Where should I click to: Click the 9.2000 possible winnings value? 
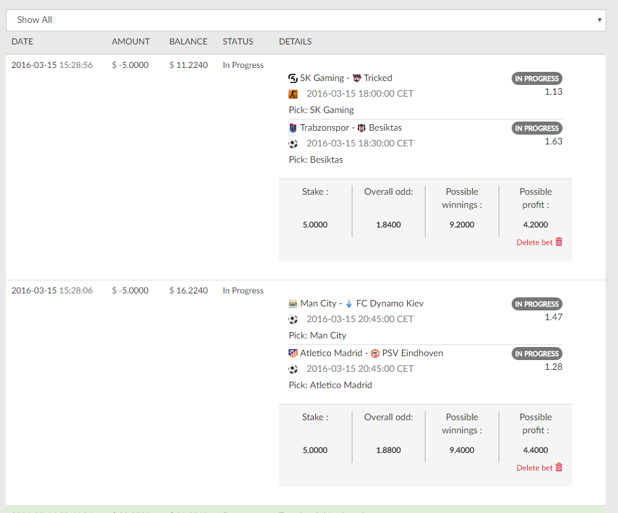(x=462, y=225)
